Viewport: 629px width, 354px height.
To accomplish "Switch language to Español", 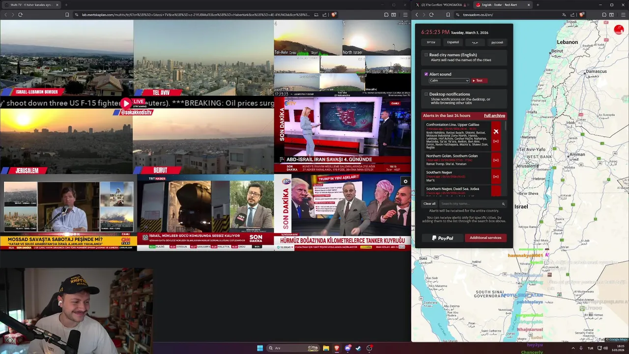I will pyautogui.click(x=453, y=42).
